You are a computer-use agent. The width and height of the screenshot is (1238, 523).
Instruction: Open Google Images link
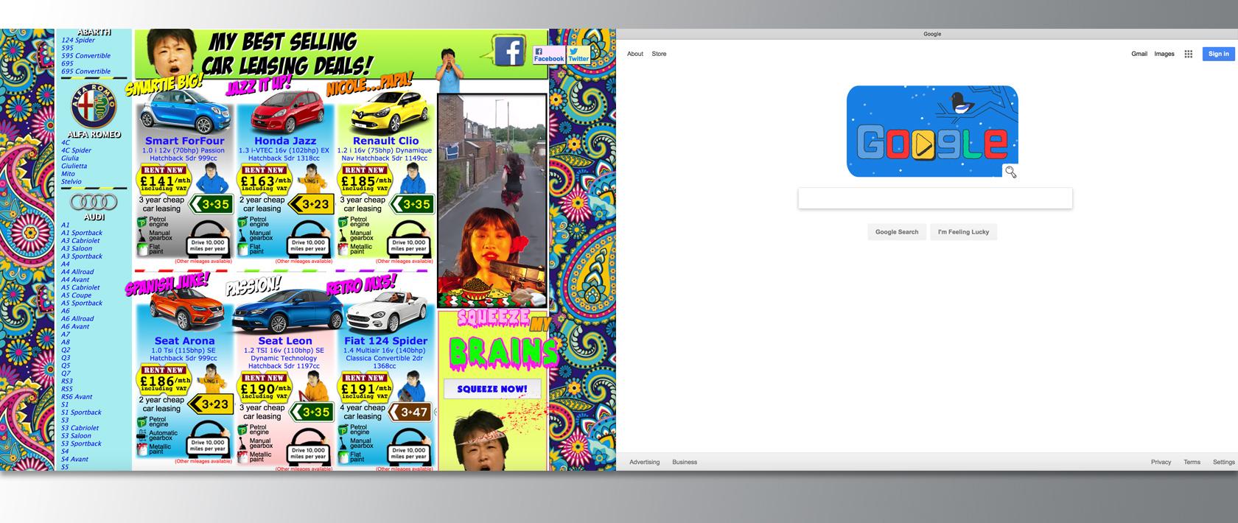[1164, 54]
